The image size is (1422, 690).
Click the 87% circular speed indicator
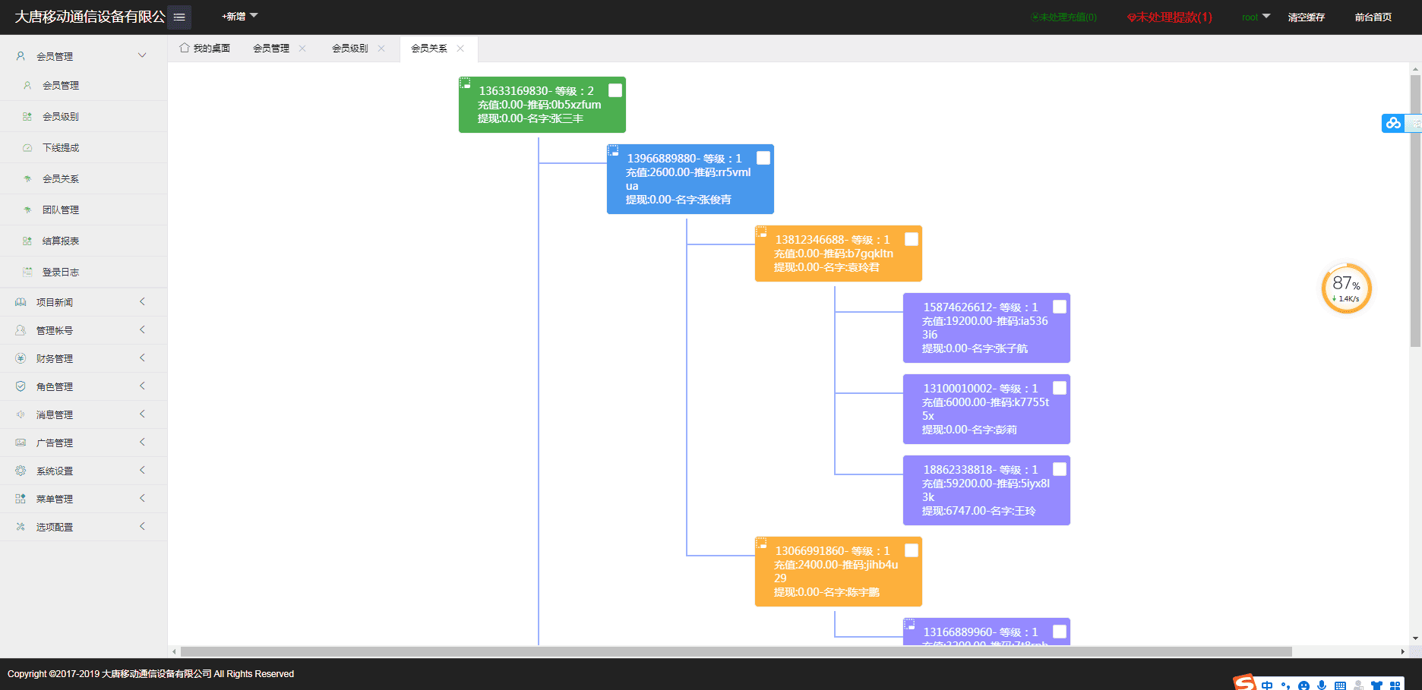tap(1346, 288)
